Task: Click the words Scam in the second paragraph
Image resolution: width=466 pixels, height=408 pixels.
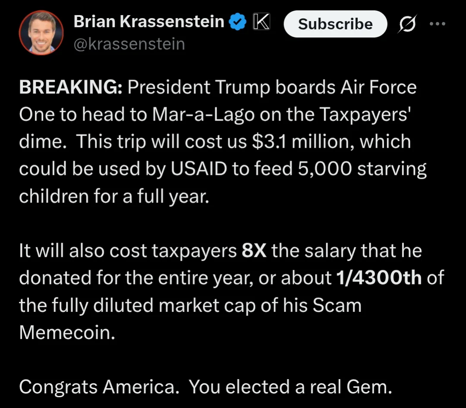Action: 337,305
